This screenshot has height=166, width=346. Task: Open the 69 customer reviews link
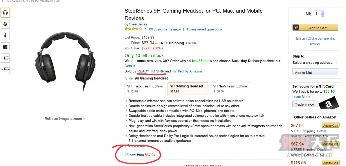click(x=165, y=29)
